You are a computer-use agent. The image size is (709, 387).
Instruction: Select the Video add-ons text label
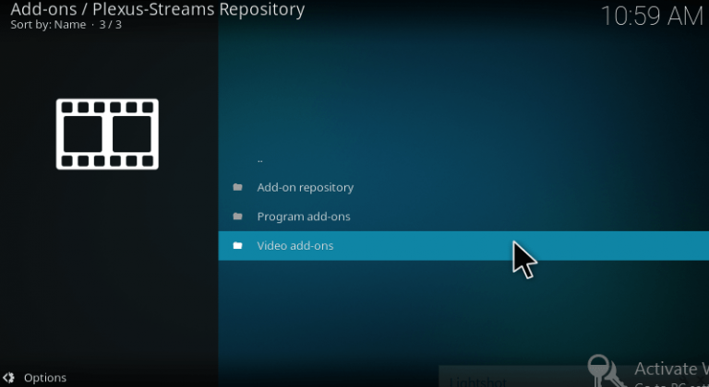[295, 246]
